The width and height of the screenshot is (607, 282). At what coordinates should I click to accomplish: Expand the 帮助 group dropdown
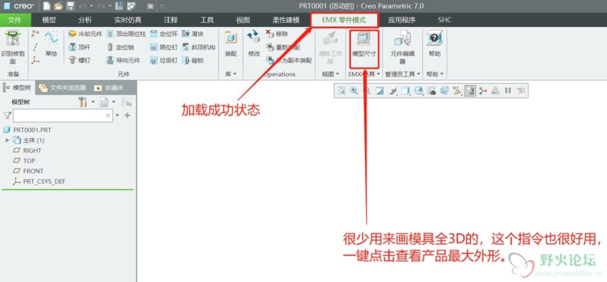[435, 74]
